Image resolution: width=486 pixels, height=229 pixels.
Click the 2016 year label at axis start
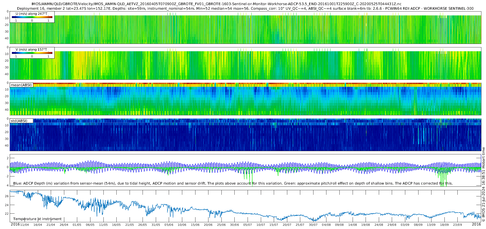[15, 224]
